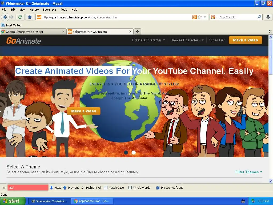Viewport: 273px width, 205px height.
Task: Open the downloads arrow button
Action: point(268,17)
